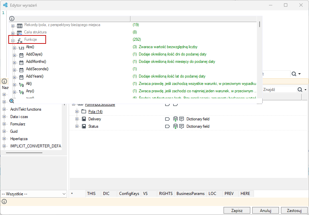Click the calendar icon beside AddDays()
The height and width of the screenshot is (215, 309).
(21, 55)
